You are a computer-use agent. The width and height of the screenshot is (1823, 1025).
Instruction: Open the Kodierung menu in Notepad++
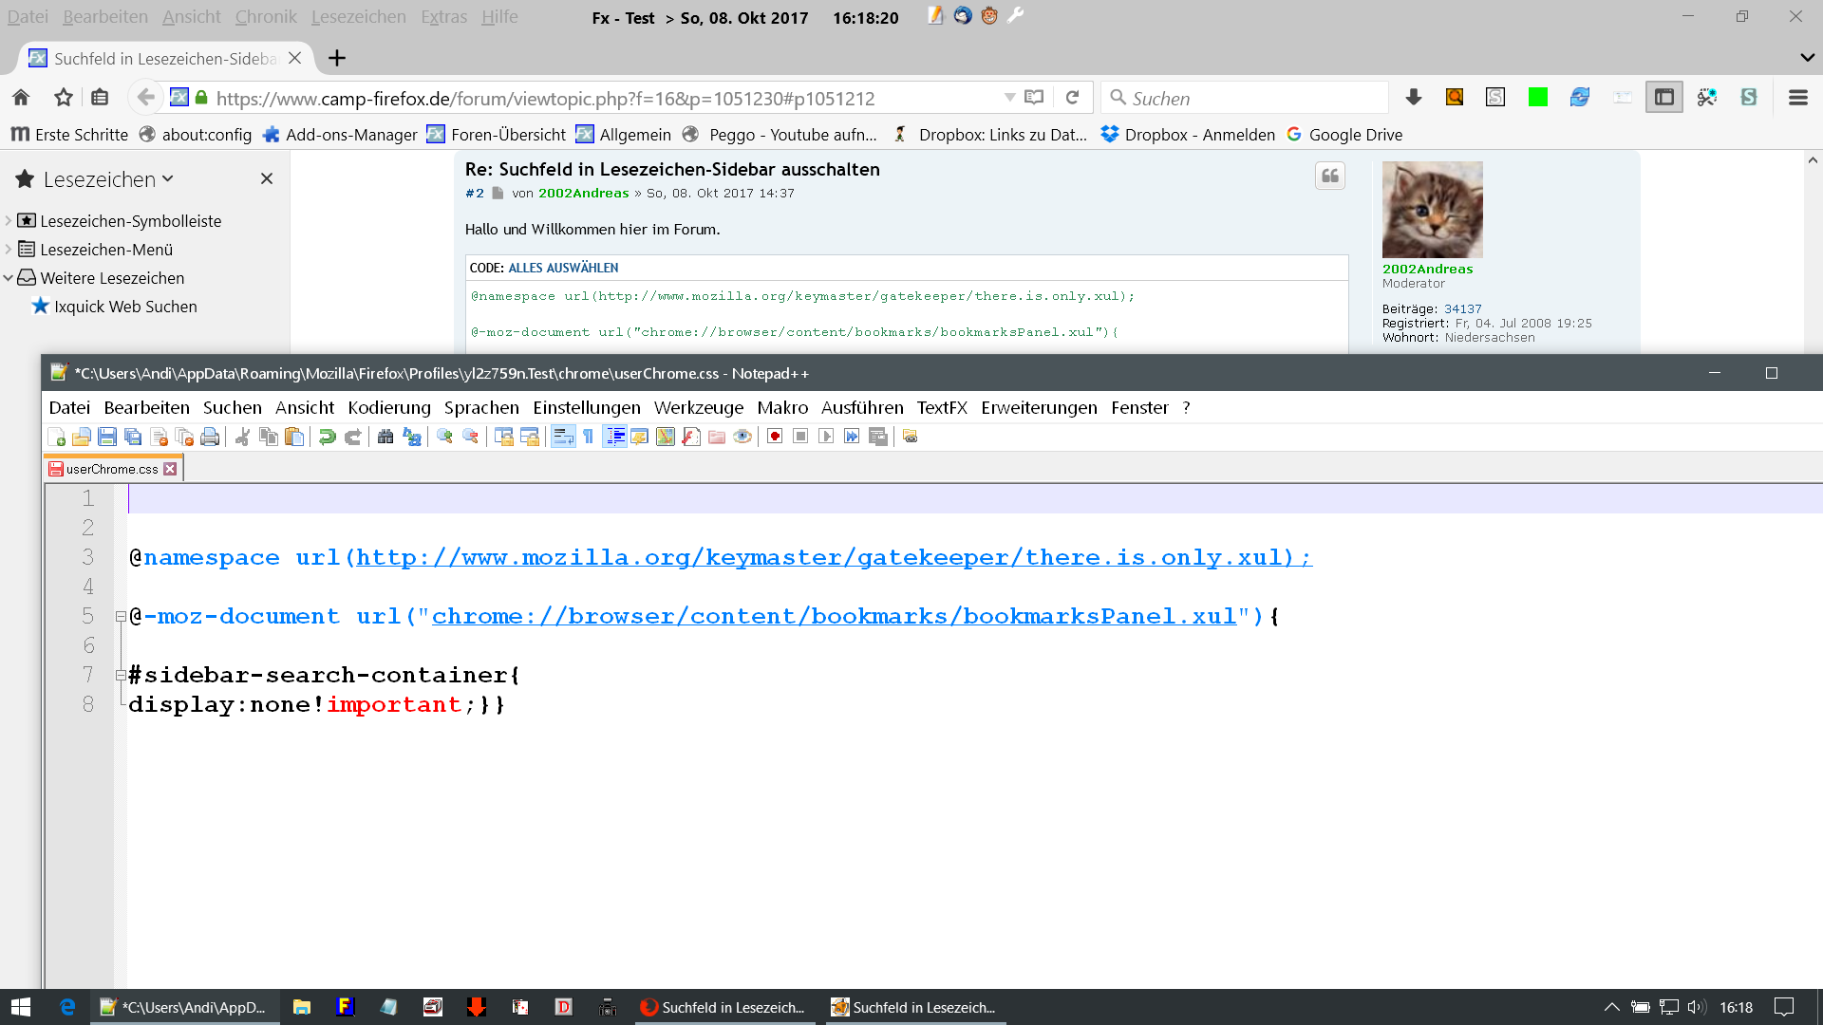pos(388,408)
